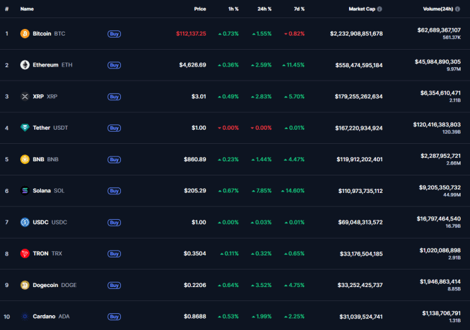Click the Bitcoin coin logo icon
Screen dimensions: 470x330
coord(25,34)
